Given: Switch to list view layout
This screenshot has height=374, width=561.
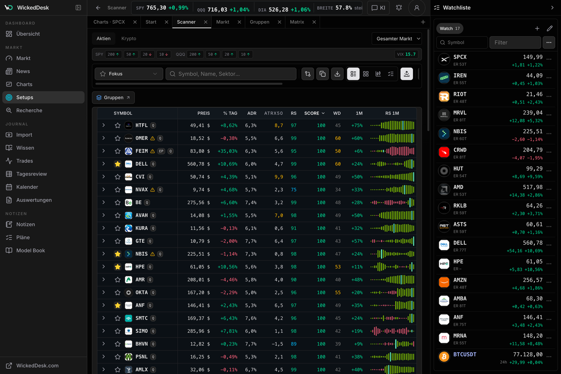Looking at the screenshot, I should tap(353, 74).
